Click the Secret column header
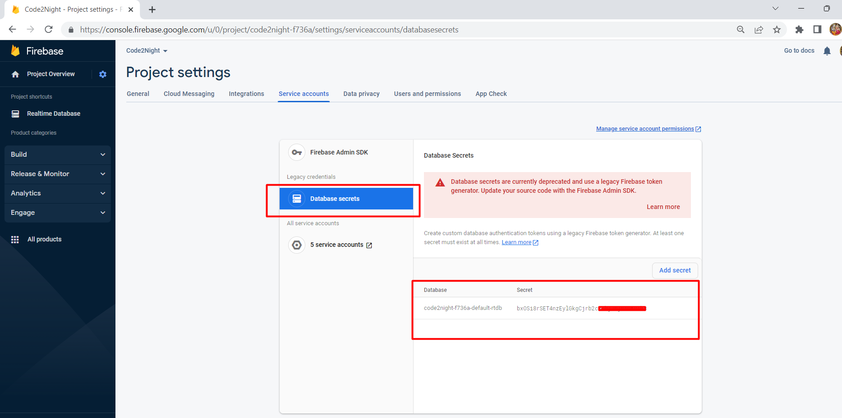The height and width of the screenshot is (418, 842). (x=525, y=290)
